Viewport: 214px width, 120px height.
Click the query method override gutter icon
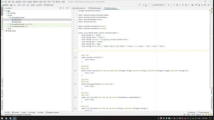(x=75, y=71)
